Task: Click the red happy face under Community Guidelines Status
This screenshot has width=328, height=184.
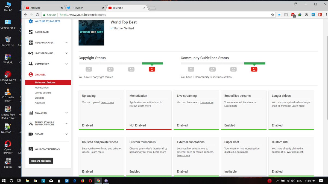Action: tap(254, 69)
